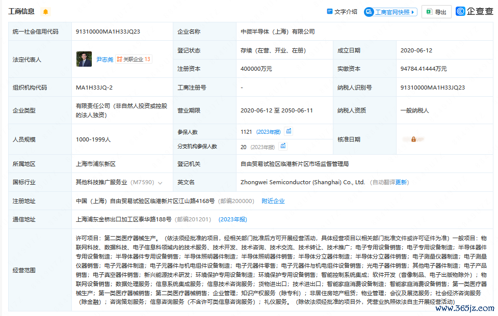Select registered address ending 江山路4168号
498x316 pixels.
145,201
